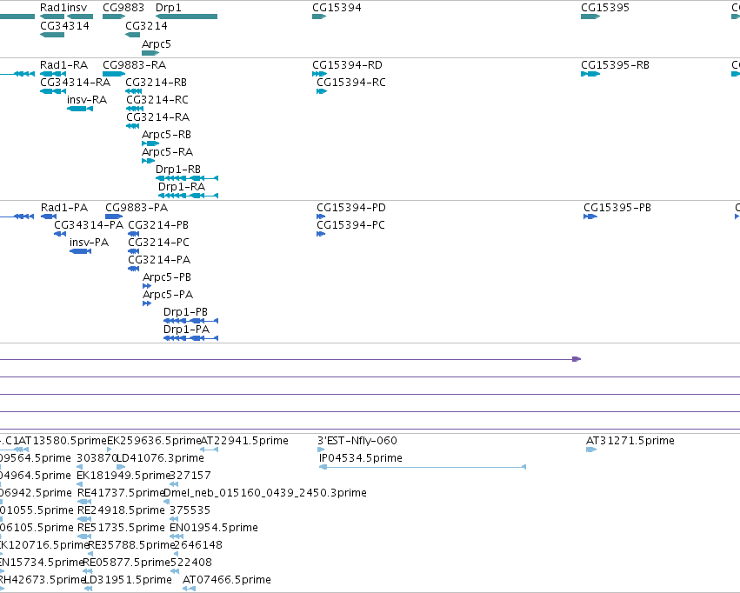Select EST AT13580.5prime label
This screenshot has width=740, height=593.
(x=63, y=440)
